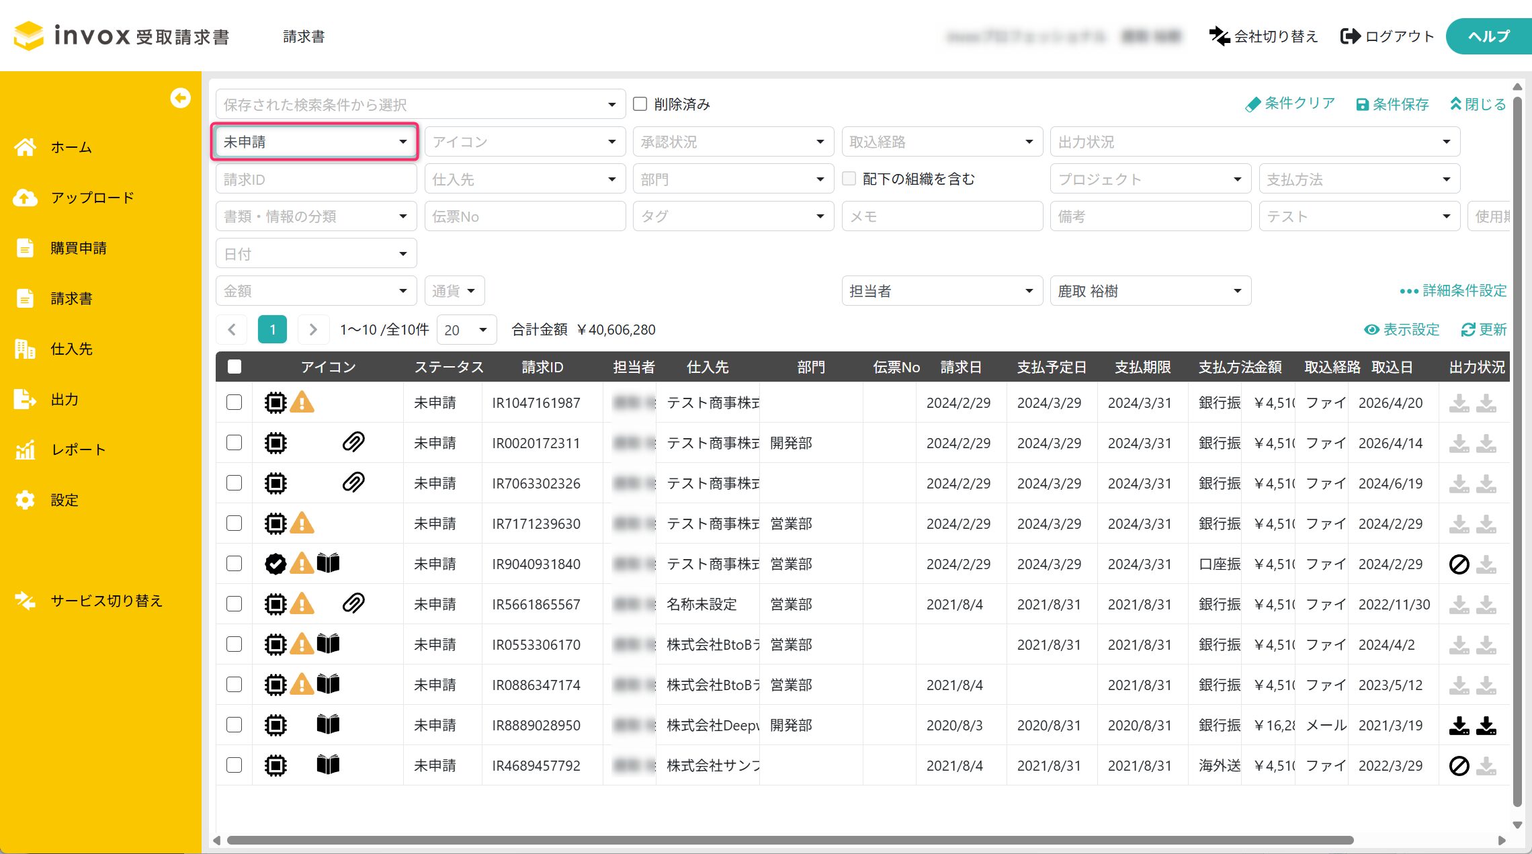Tick the checkbox for invoice IR5661865567
The image size is (1532, 854).
click(x=234, y=604)
